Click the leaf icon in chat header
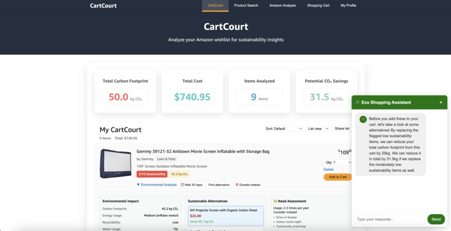Image resolution: width=451 pixels, height=231 pixels. pos(357,102)
